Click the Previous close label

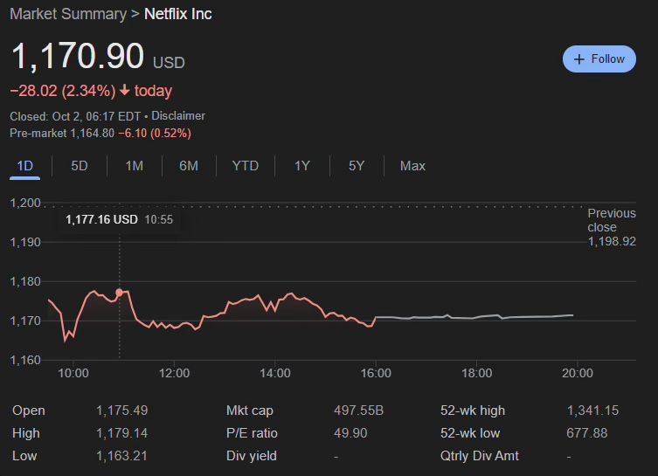coord(611,220)
